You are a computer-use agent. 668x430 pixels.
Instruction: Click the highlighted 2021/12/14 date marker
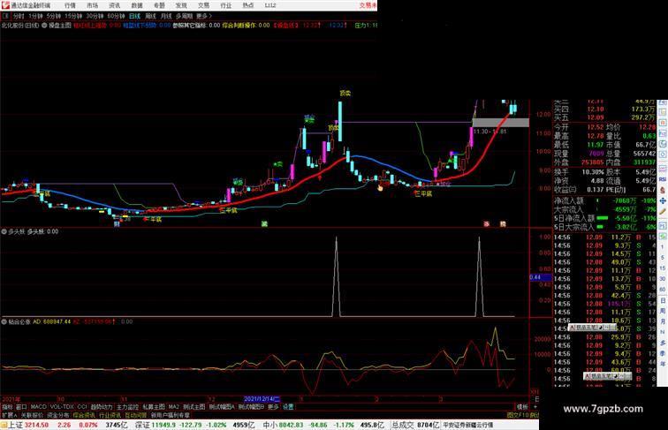point(262,399)
